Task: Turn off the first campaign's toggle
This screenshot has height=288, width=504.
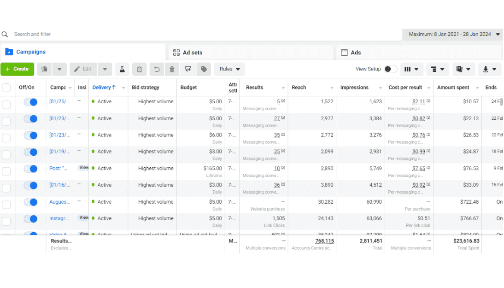Action: [x=30, y=102]
